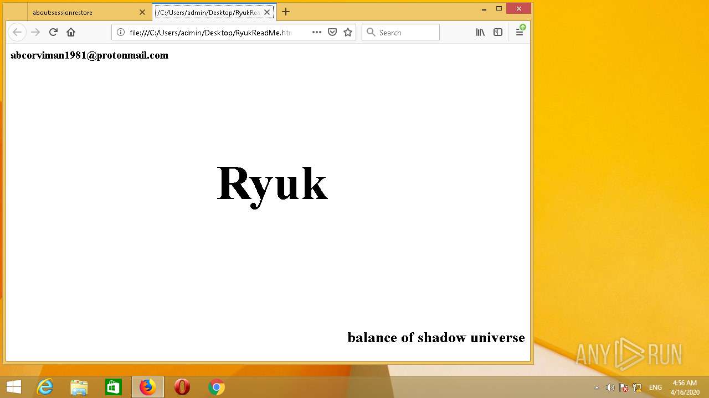
Task: Open File Explorer from the taskbar
Action: 79,387
